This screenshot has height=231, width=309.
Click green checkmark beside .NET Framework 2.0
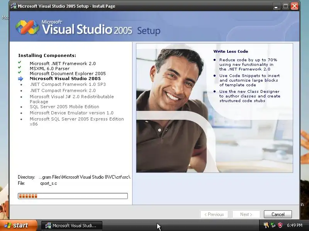point(20,62)
